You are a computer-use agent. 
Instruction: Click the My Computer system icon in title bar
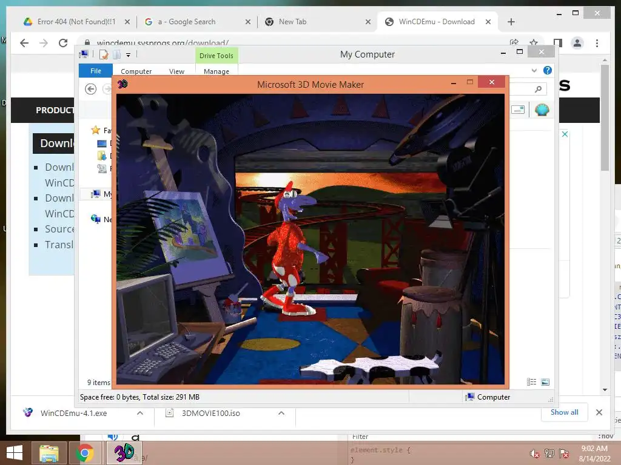click(x=84, y=54)
